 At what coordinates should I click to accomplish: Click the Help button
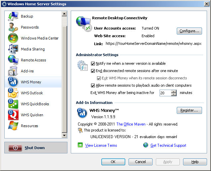pyautogui.click(x=195, y=162)
